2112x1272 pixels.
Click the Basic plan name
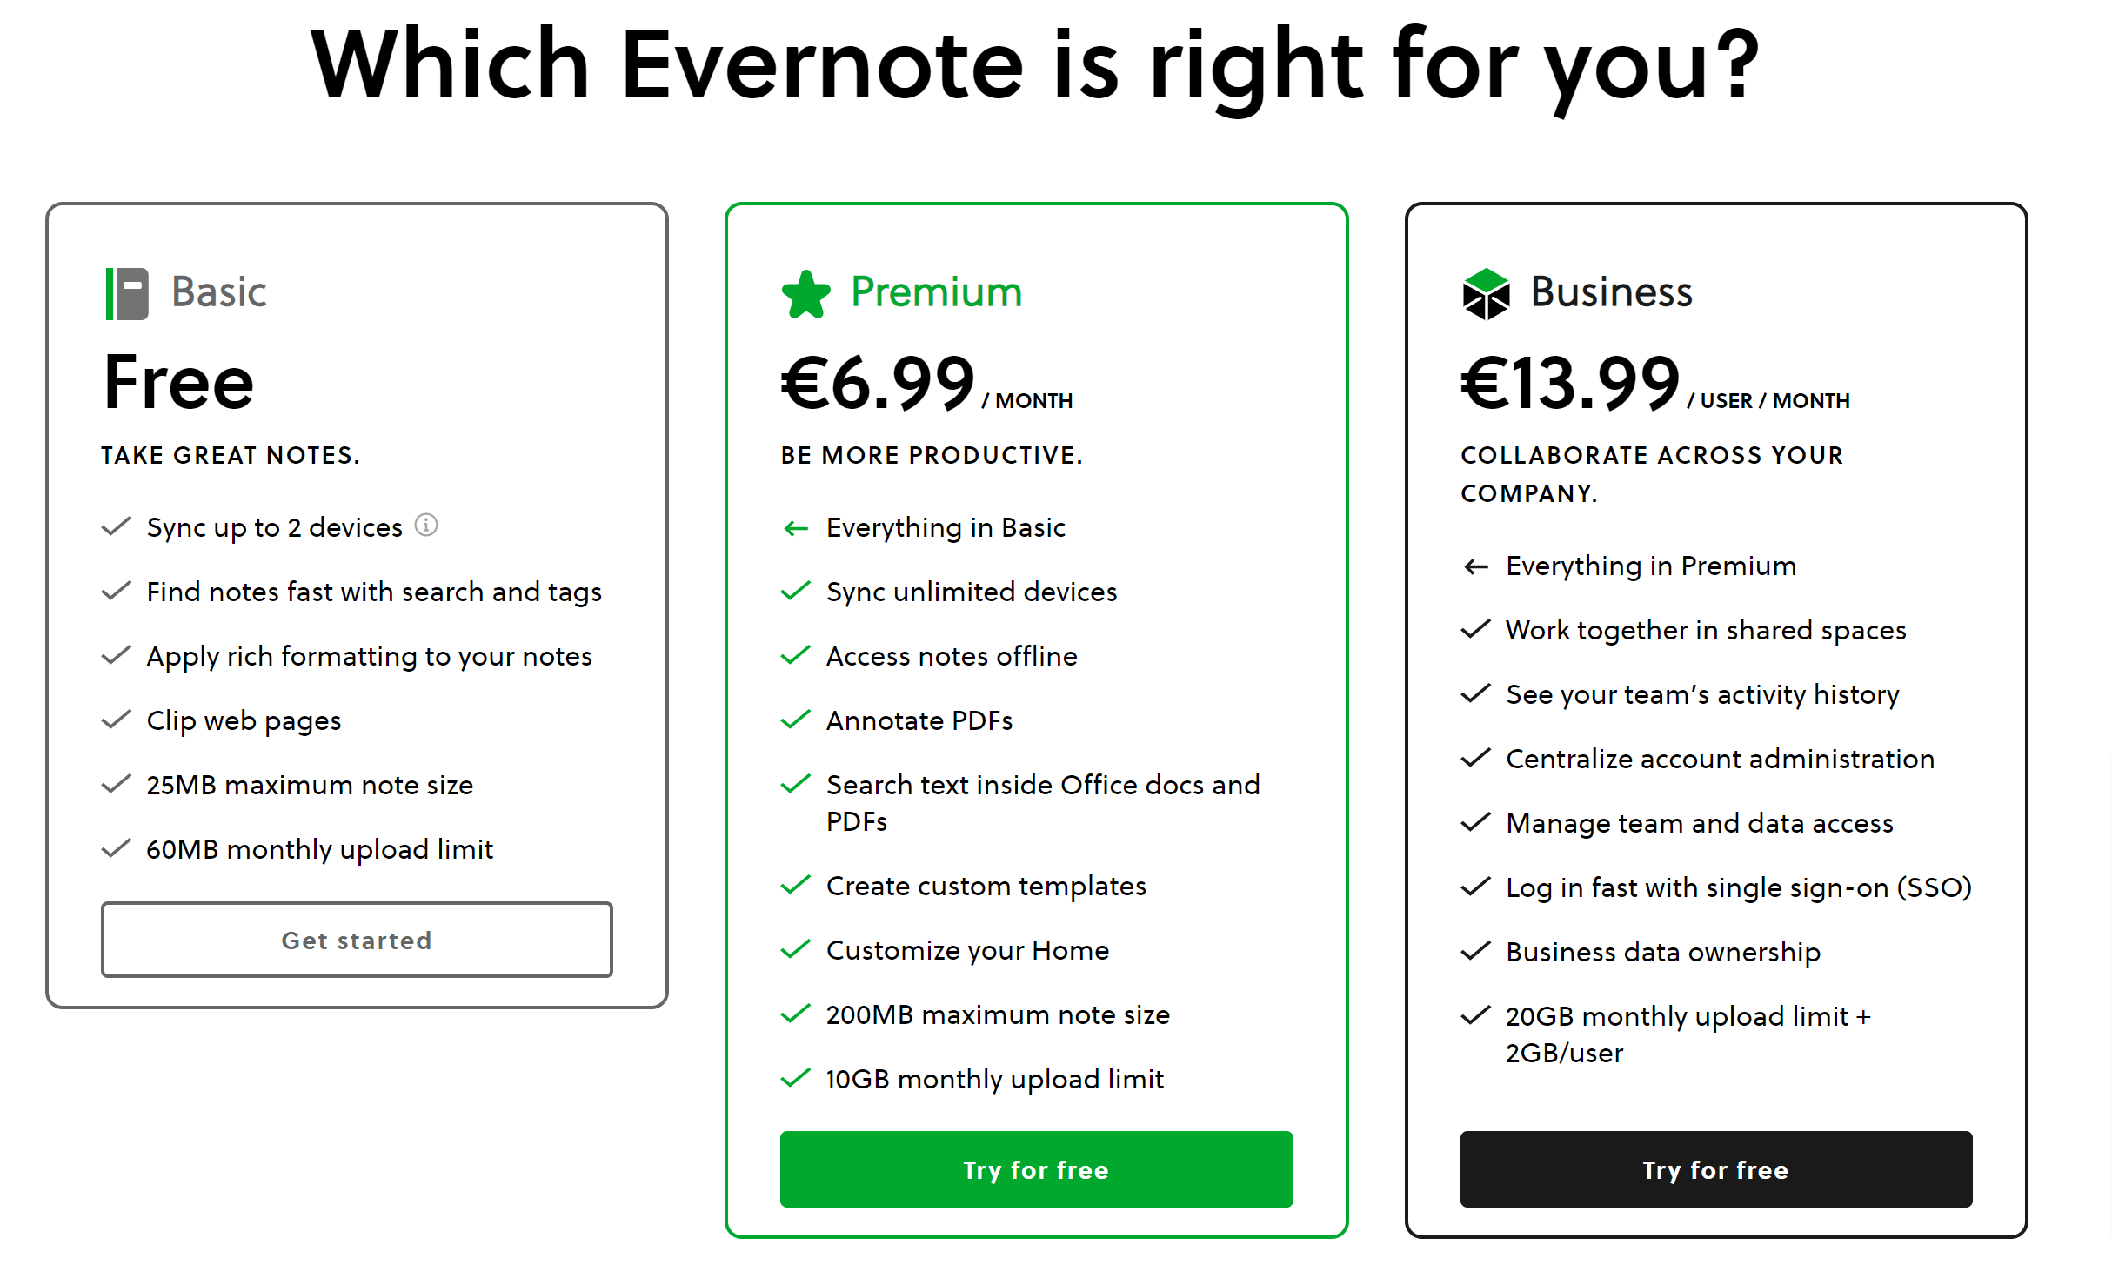(x=218, y=292)
